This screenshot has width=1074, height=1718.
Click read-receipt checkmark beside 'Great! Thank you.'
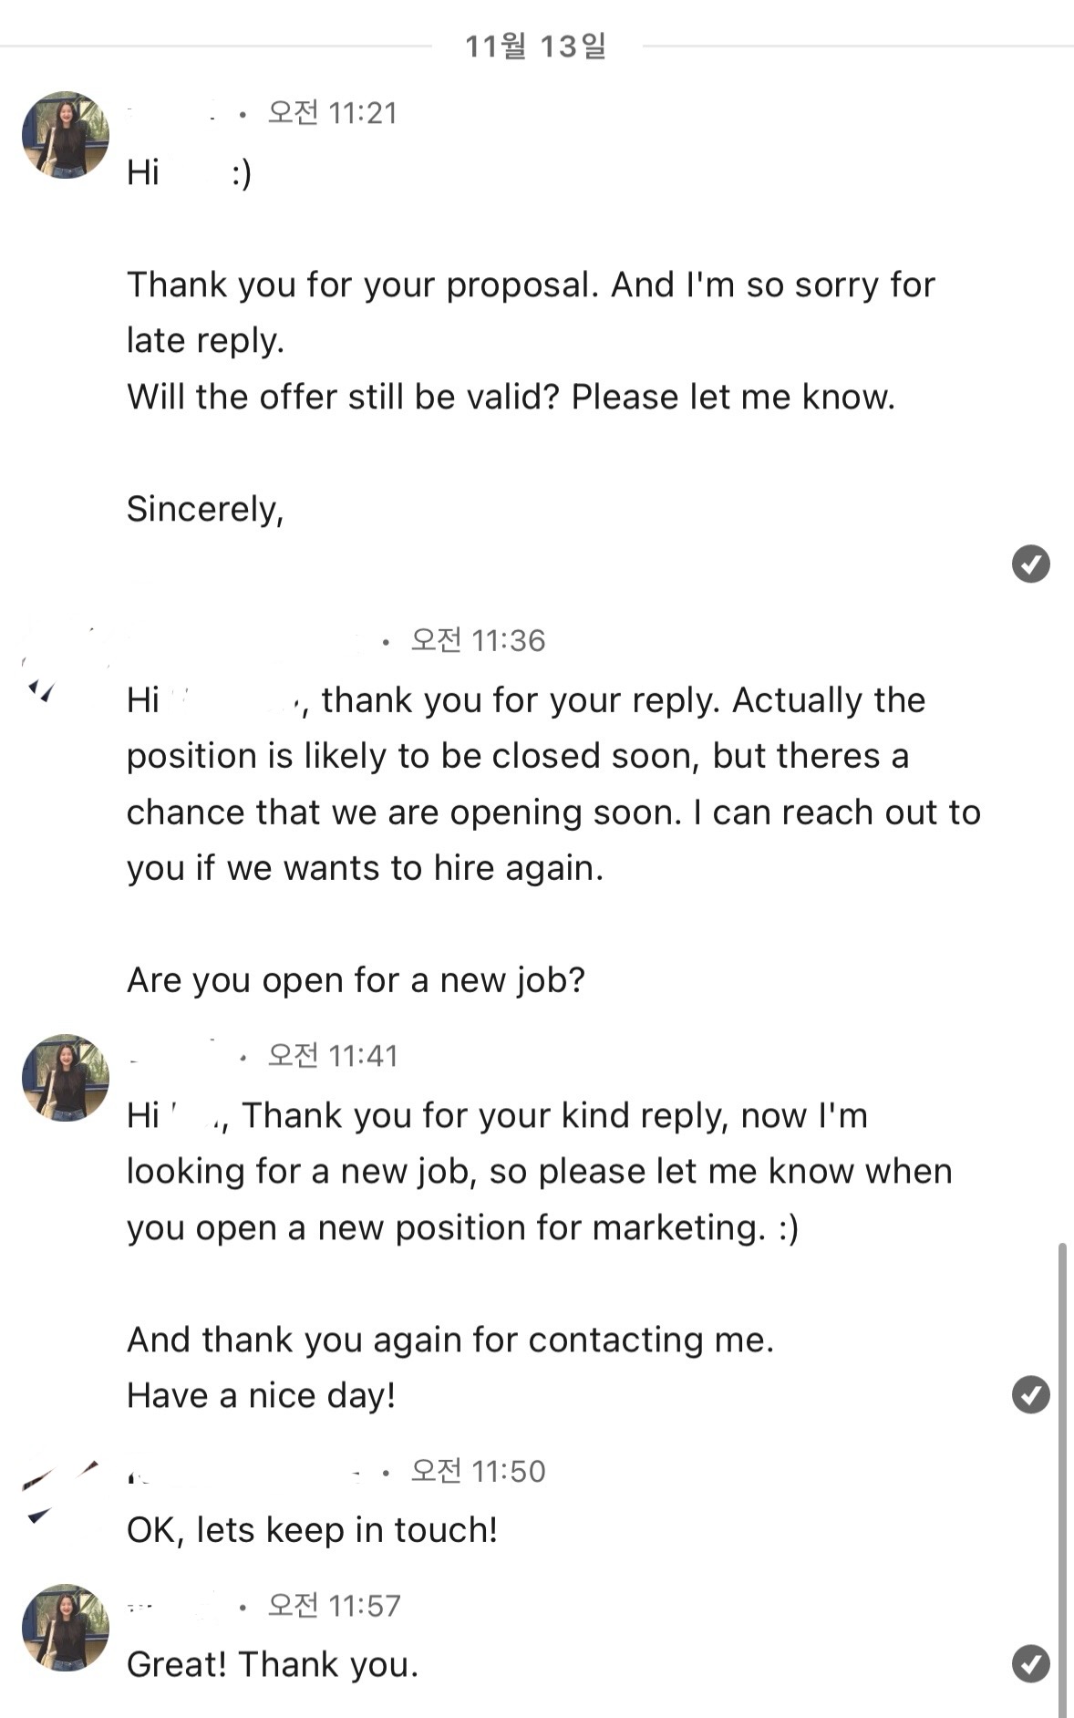pyautogui.click(x=1030, y=1663)
